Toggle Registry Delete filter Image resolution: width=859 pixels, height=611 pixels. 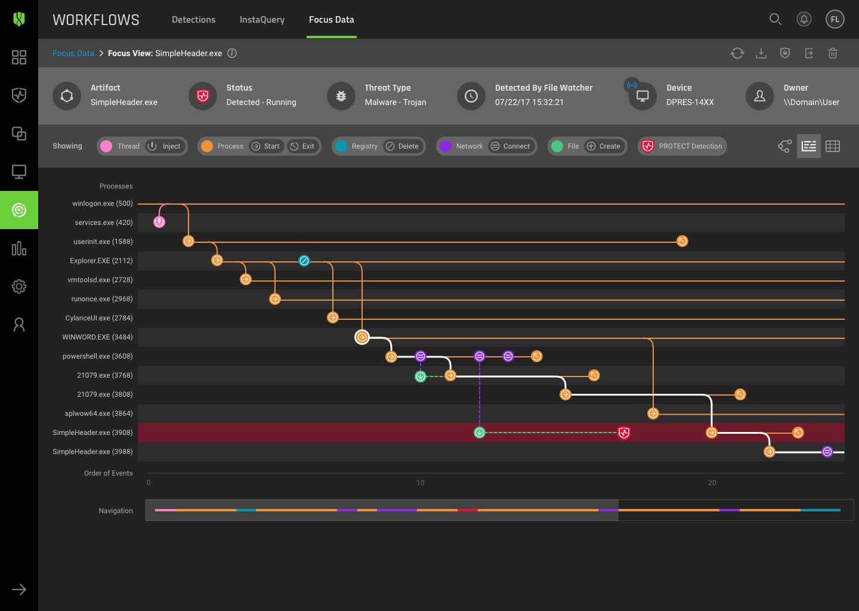(403, 146)
